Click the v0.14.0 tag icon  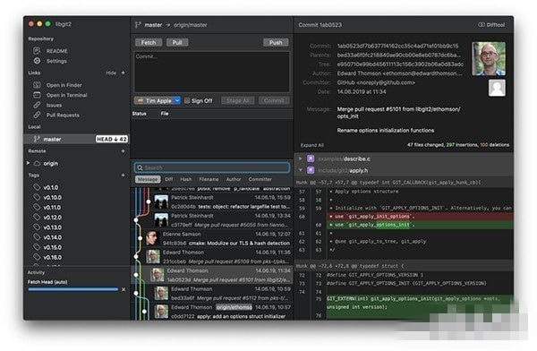click(37, 237)
